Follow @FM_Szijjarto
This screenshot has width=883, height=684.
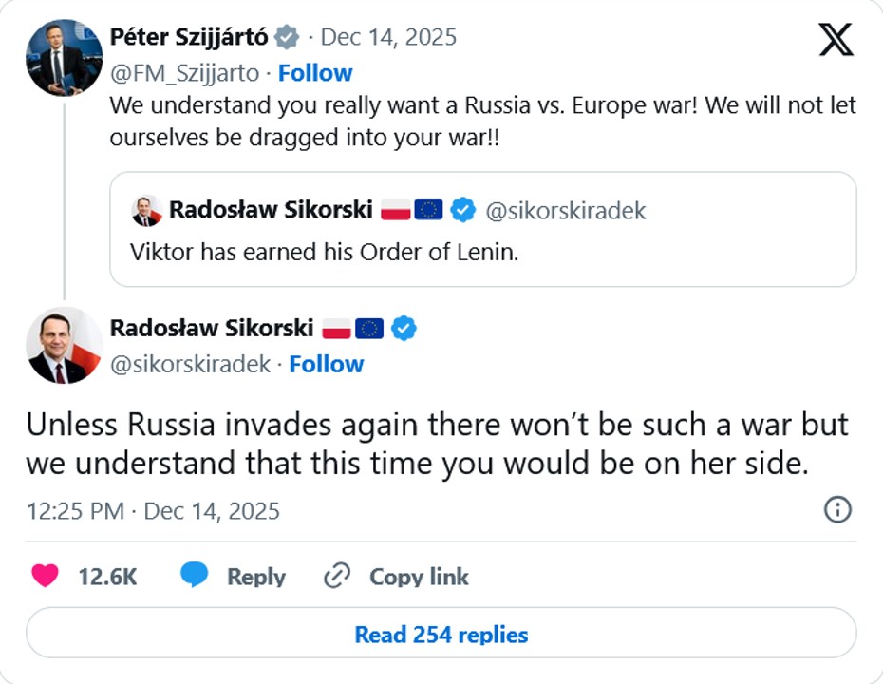point(314,73)
